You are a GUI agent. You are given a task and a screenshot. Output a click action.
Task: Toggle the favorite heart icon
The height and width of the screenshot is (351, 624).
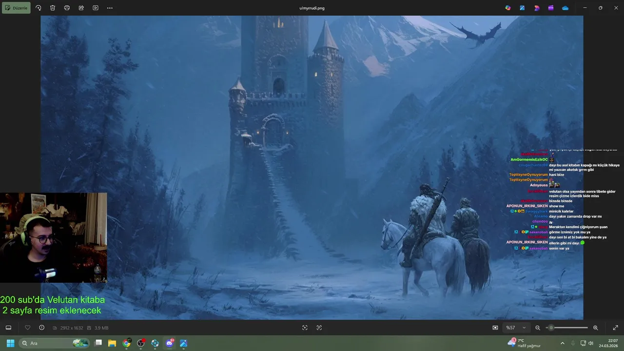pos(27,328)
